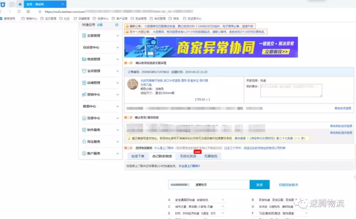Open the 店铺管理 bookmark folder
This screenshot has width=356, height=219.
82,18
